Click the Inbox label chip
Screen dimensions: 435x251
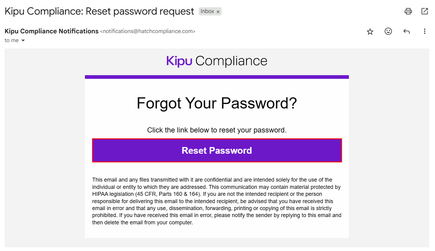point(207,12)
